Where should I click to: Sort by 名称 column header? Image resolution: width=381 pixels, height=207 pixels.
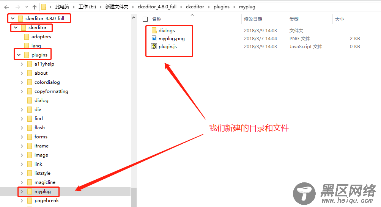pyautogui.click(x=156, y=19)
